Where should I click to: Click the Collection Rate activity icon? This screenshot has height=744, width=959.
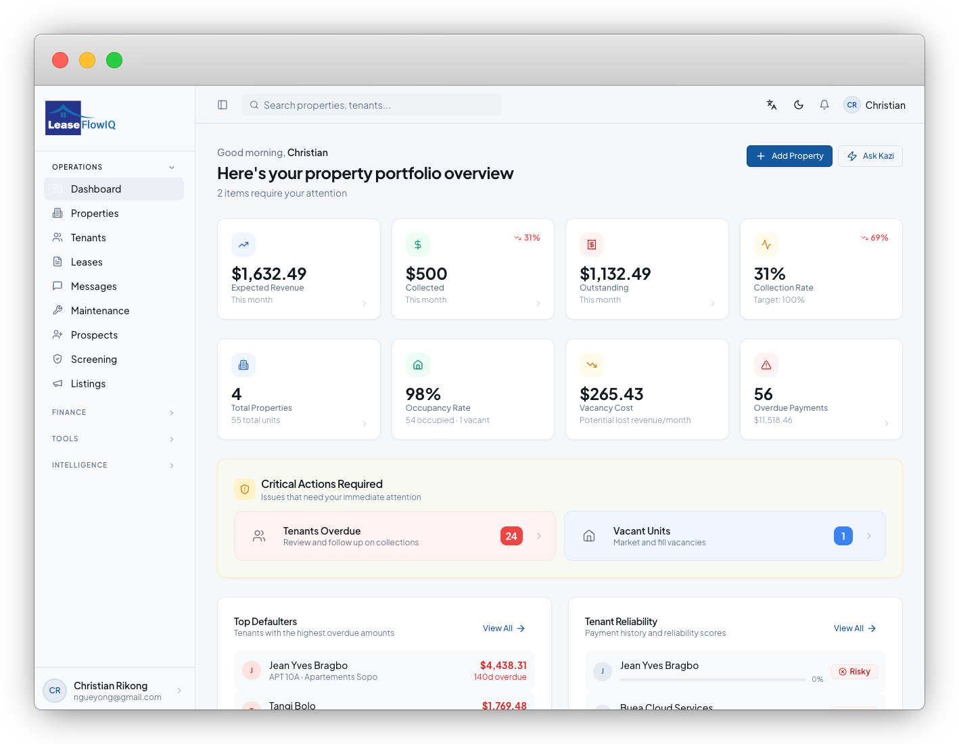point(766,245)
